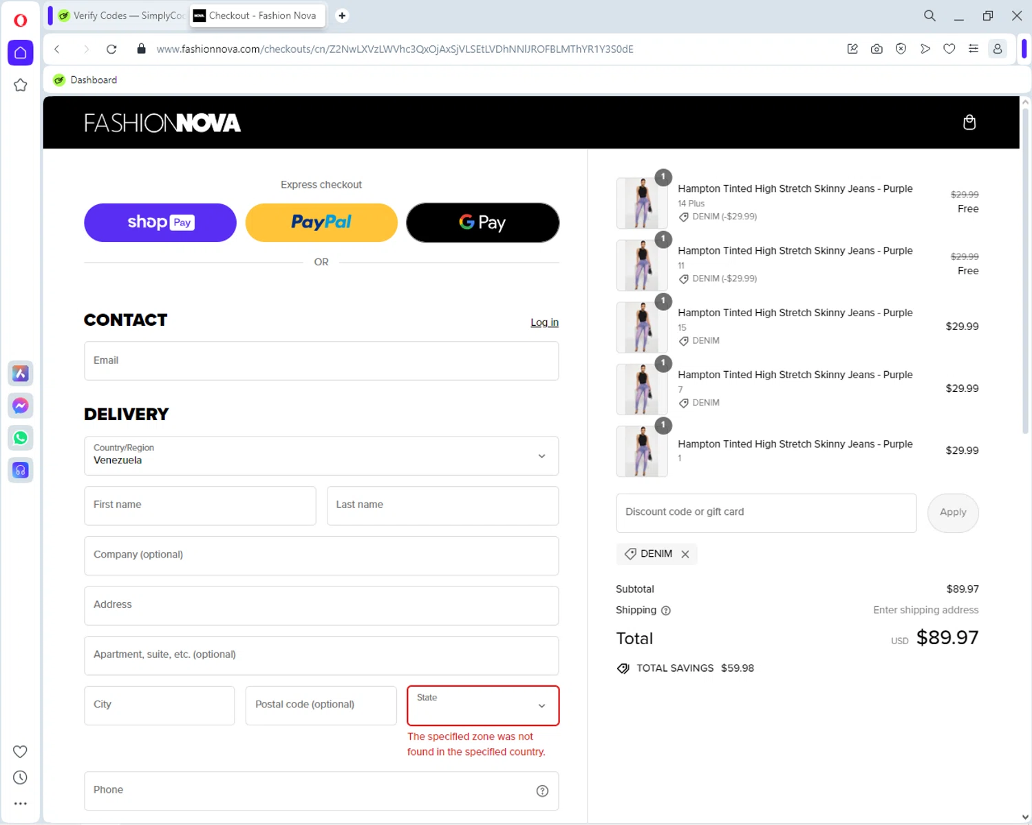Click thumbnail of size 15 jeans
This screenshot has width=1032, height=825.
(642, 327)
